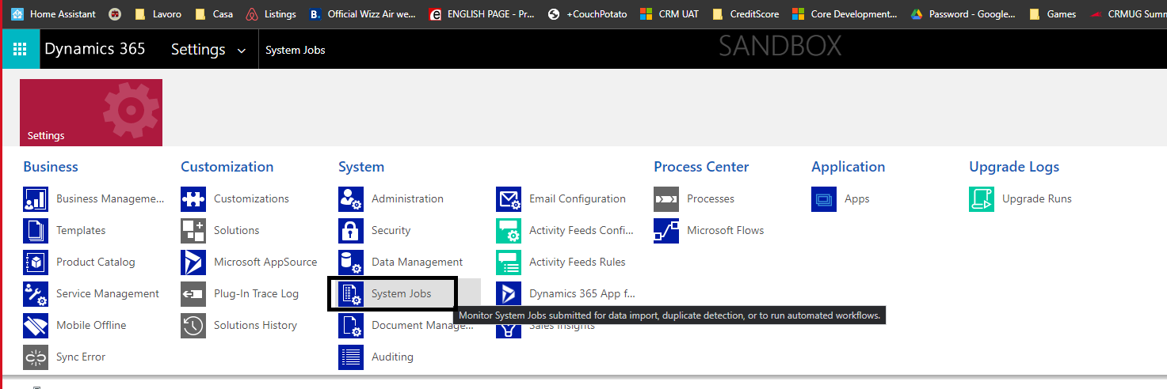
Task: Click the Sync Error icon
Action: 36,357
